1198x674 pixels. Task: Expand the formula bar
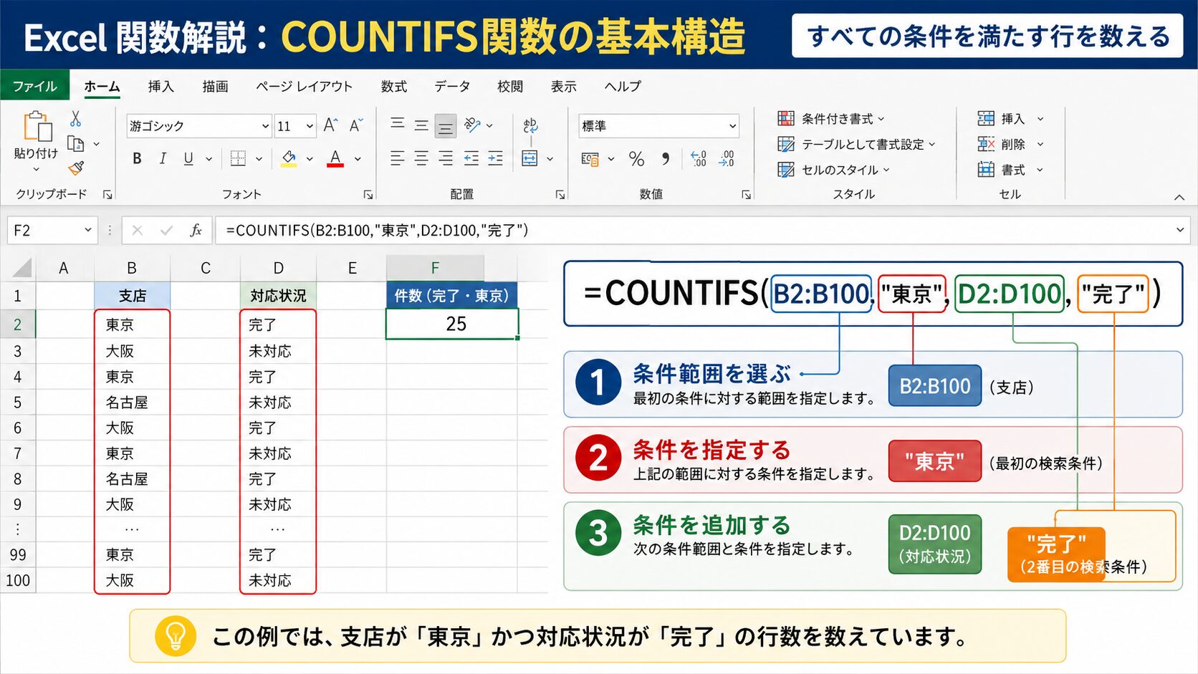click(1179, 230)
